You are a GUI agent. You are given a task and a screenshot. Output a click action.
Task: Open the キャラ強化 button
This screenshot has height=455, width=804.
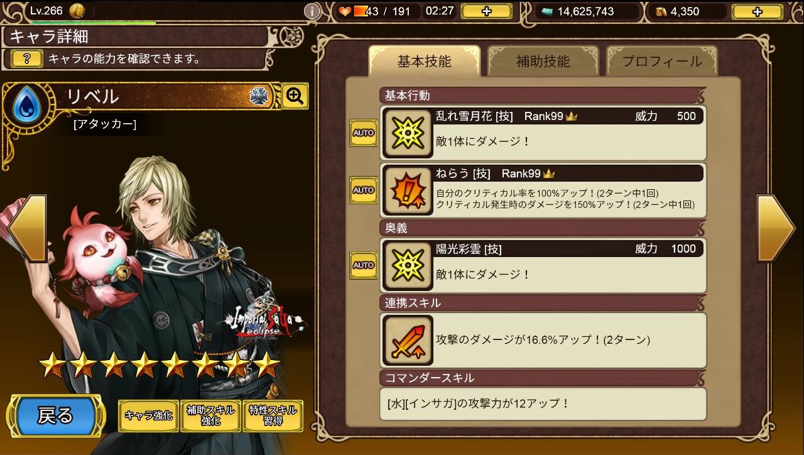[x=148, y=415]
